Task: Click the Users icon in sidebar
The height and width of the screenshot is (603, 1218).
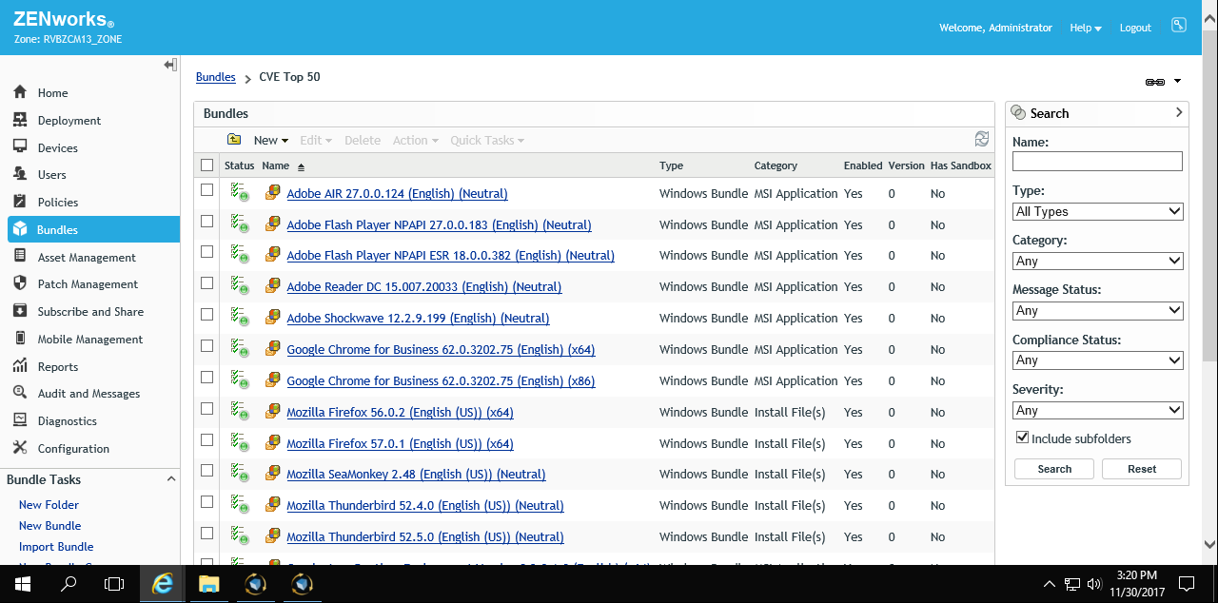Action: click(x=20, y=174)
